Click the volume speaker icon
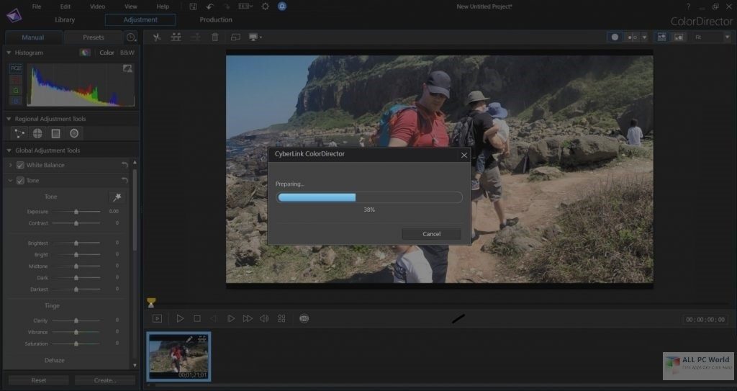Viewport: 737px width, 391px height. click(x=264, y=318)
